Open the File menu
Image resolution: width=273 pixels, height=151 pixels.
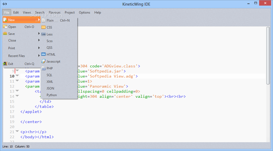click(x=7, y=12)
